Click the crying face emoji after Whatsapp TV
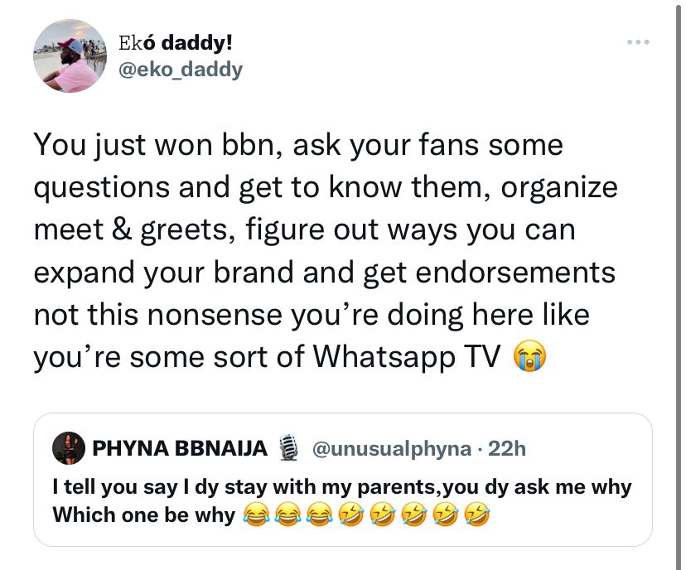Viewport: 686px width, 570px height. click(x=529, y=355)
